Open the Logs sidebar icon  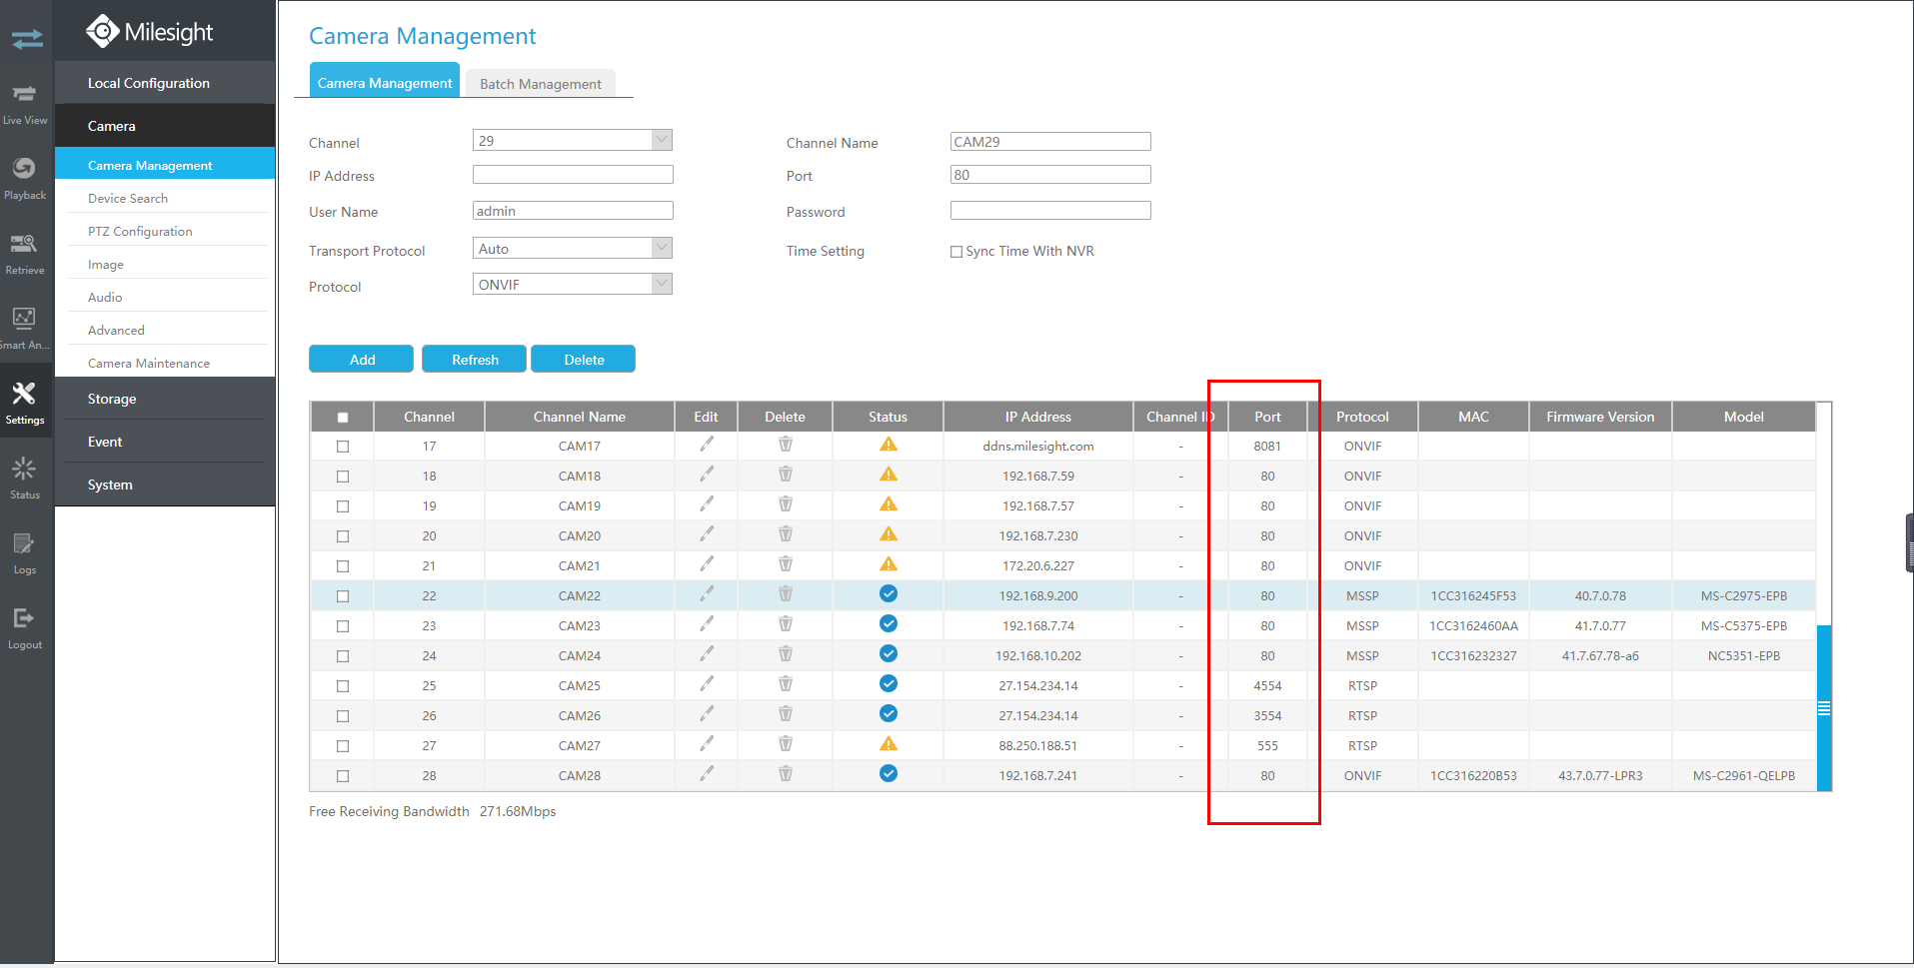click(25, 552)
